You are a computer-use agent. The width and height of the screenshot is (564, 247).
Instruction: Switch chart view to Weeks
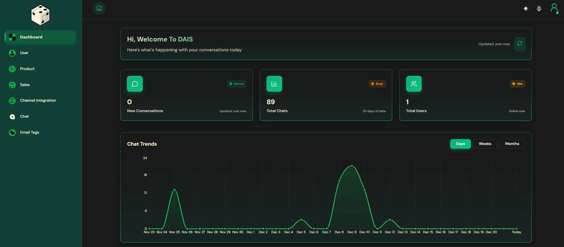(x=485, y=144)
